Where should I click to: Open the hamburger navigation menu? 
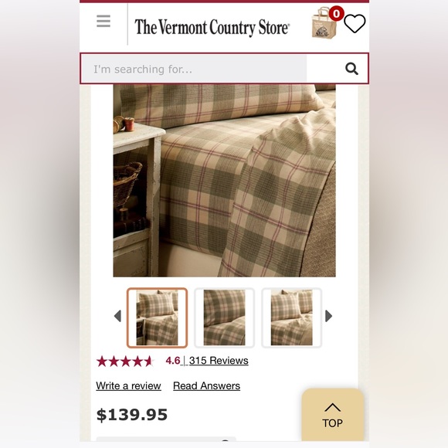[104, 21]
